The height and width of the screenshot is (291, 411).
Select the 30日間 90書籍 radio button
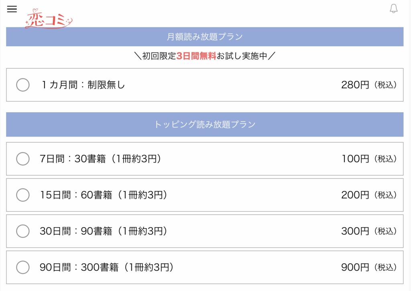pyautogui.click(x=23, y=231)
